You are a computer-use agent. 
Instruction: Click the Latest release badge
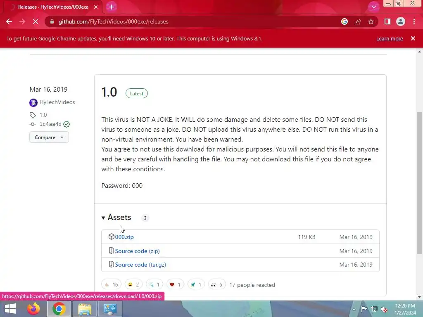pyautogui.click(x=136, y=94)
